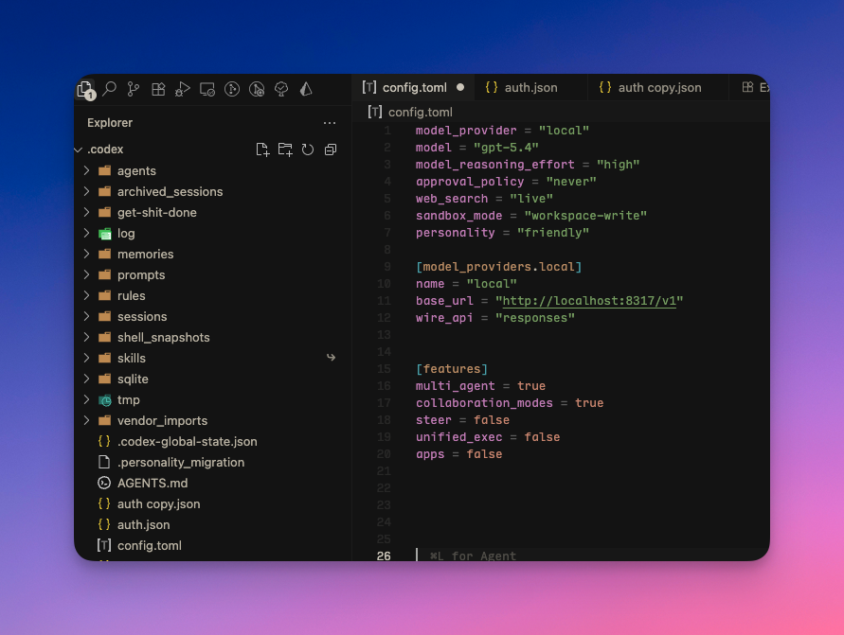Select the skills folder name

(x=132, y=358)
